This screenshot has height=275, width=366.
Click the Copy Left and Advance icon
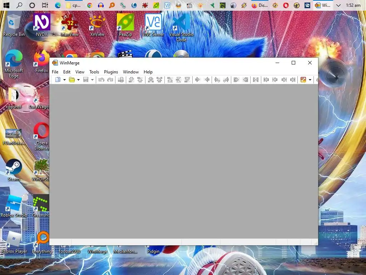pos(226,80)
